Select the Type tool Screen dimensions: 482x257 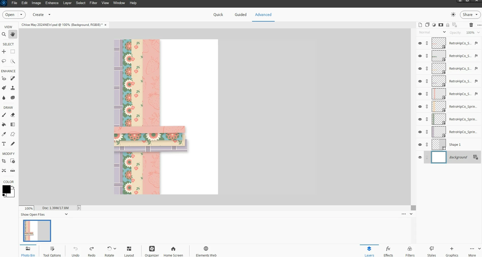4,144
